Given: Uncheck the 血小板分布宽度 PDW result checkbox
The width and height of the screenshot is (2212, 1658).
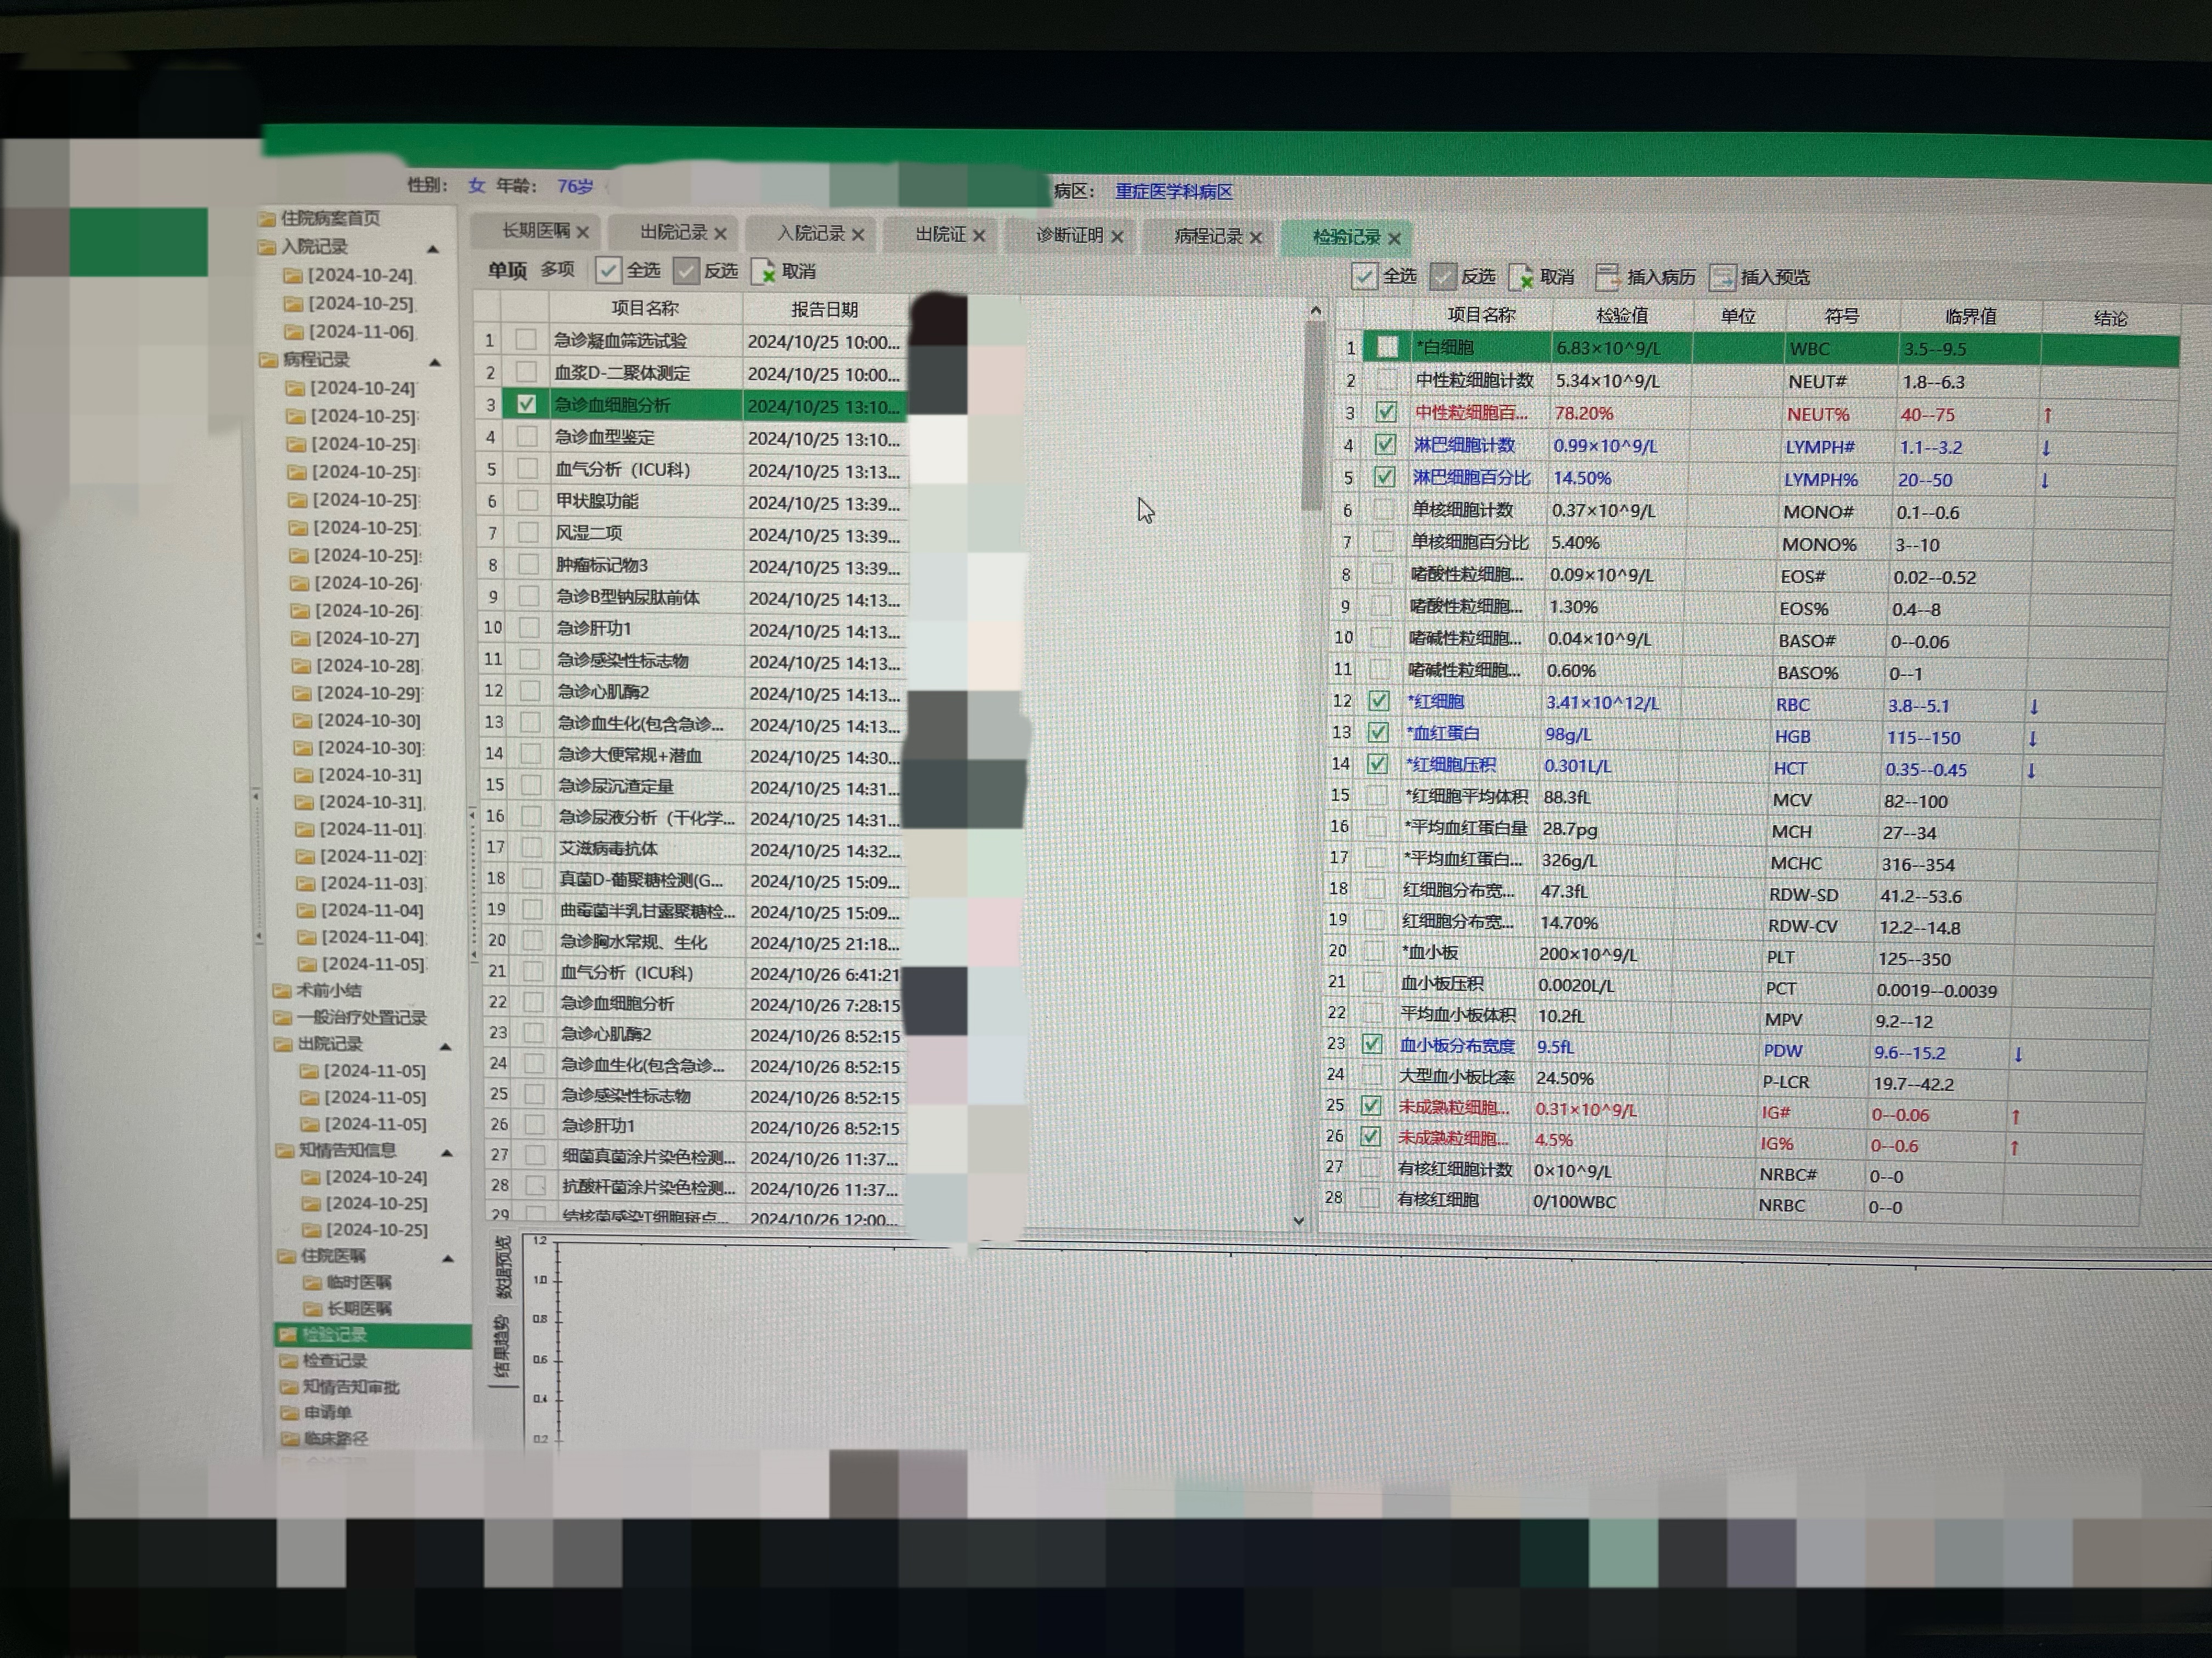Looking at the screenshot, I should [x=1372, y=1046].
